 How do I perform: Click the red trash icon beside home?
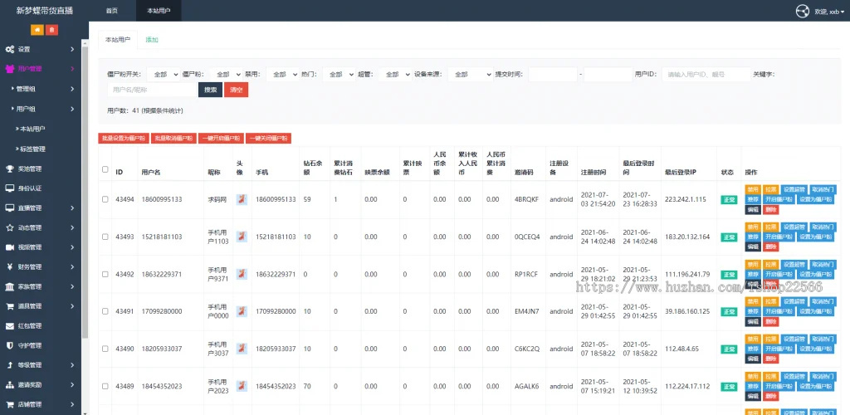[51, 31]
